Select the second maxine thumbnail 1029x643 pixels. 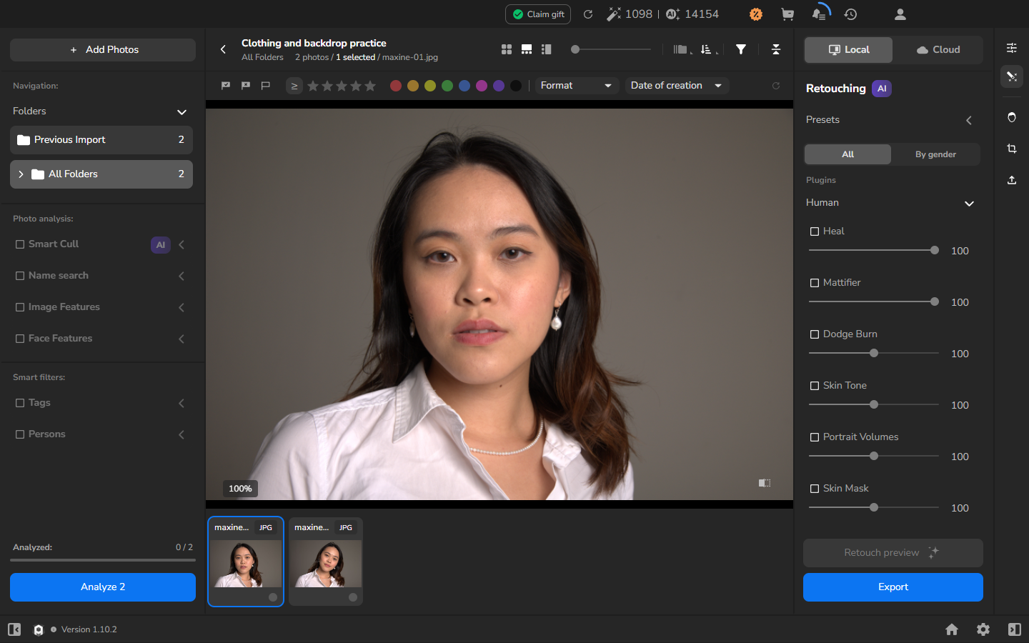326,562
